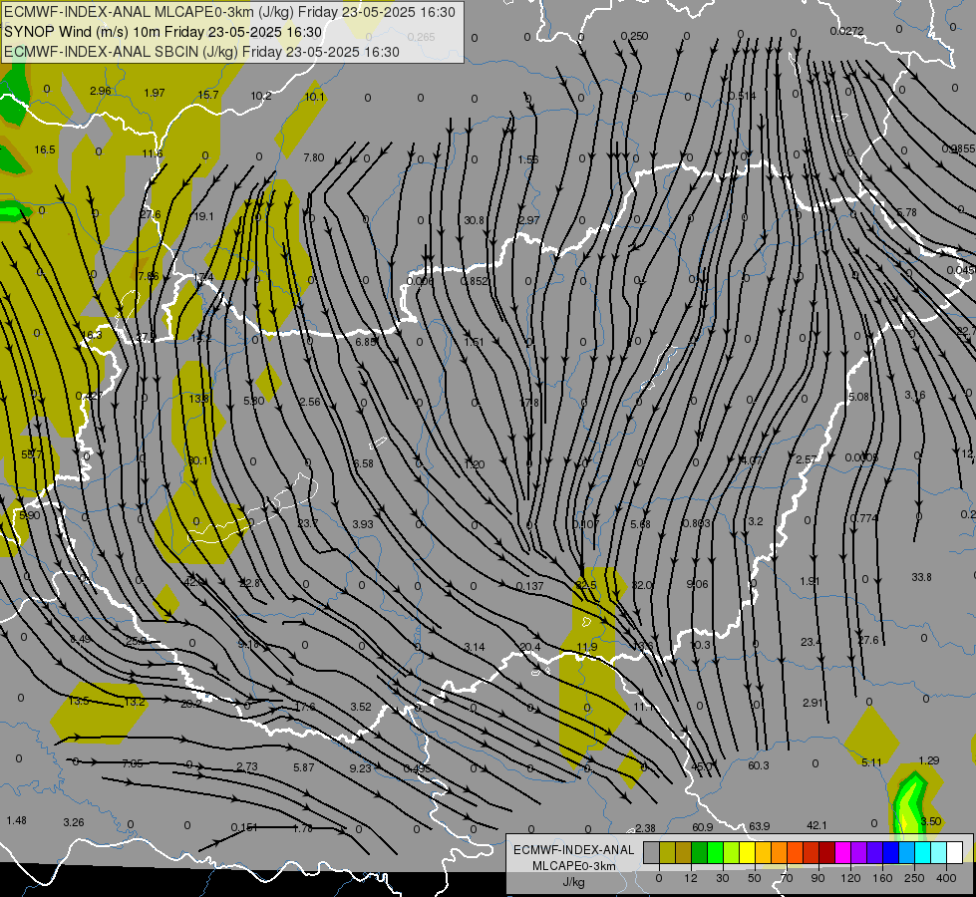Image resolution: width=976 pixels, height=897 pixels.
Task: Click the bright green legend swatch
Action: coord(715,852)
